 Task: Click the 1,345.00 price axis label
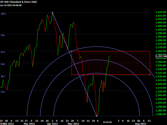(161, 65)
